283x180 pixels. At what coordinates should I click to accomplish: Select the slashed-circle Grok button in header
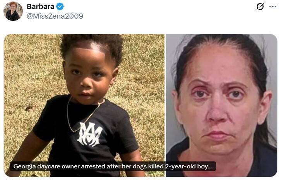click(260, 7)
